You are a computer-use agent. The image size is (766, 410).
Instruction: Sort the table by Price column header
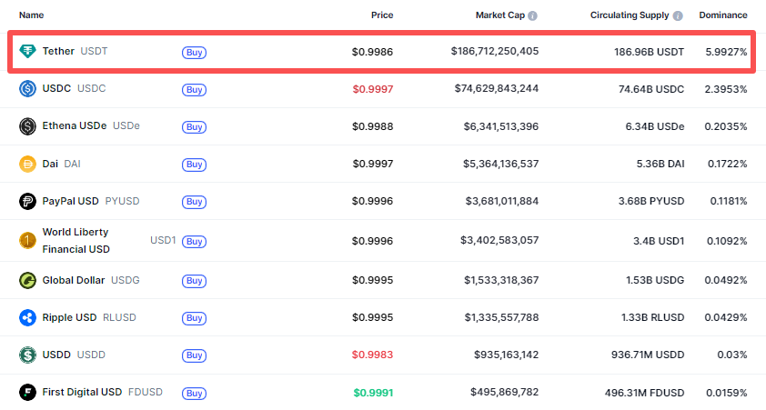pos(382,15)
